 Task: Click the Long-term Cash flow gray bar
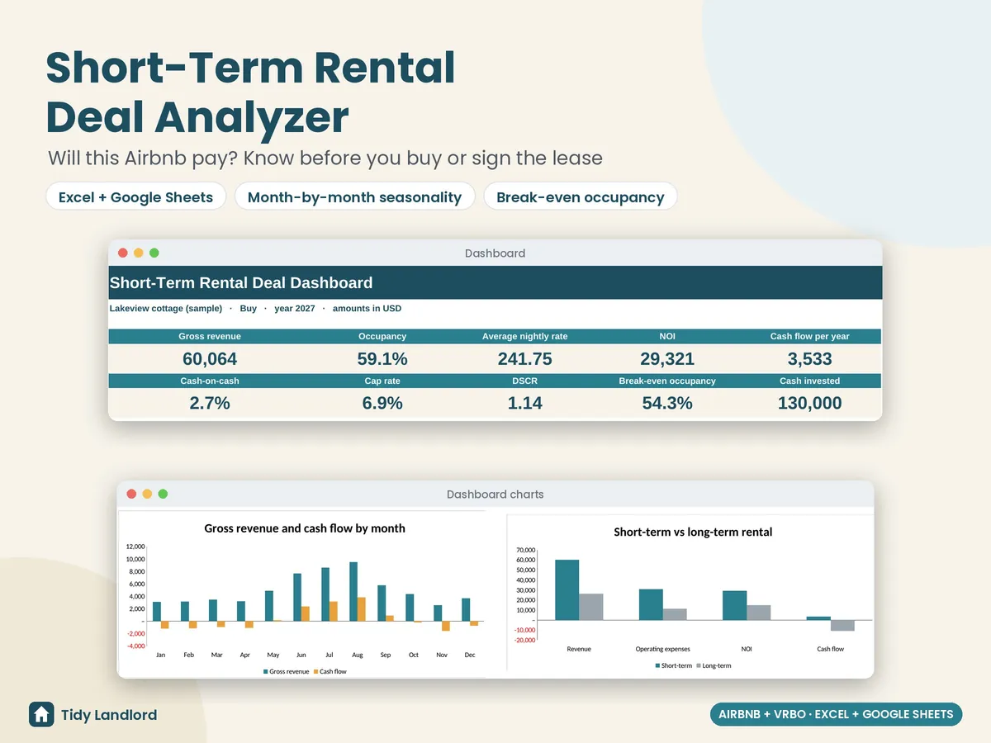842,626
